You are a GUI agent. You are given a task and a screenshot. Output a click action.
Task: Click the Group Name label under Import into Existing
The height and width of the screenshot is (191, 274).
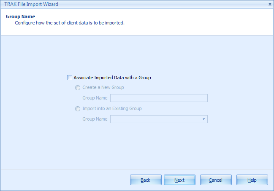click(x=95, y=119)
